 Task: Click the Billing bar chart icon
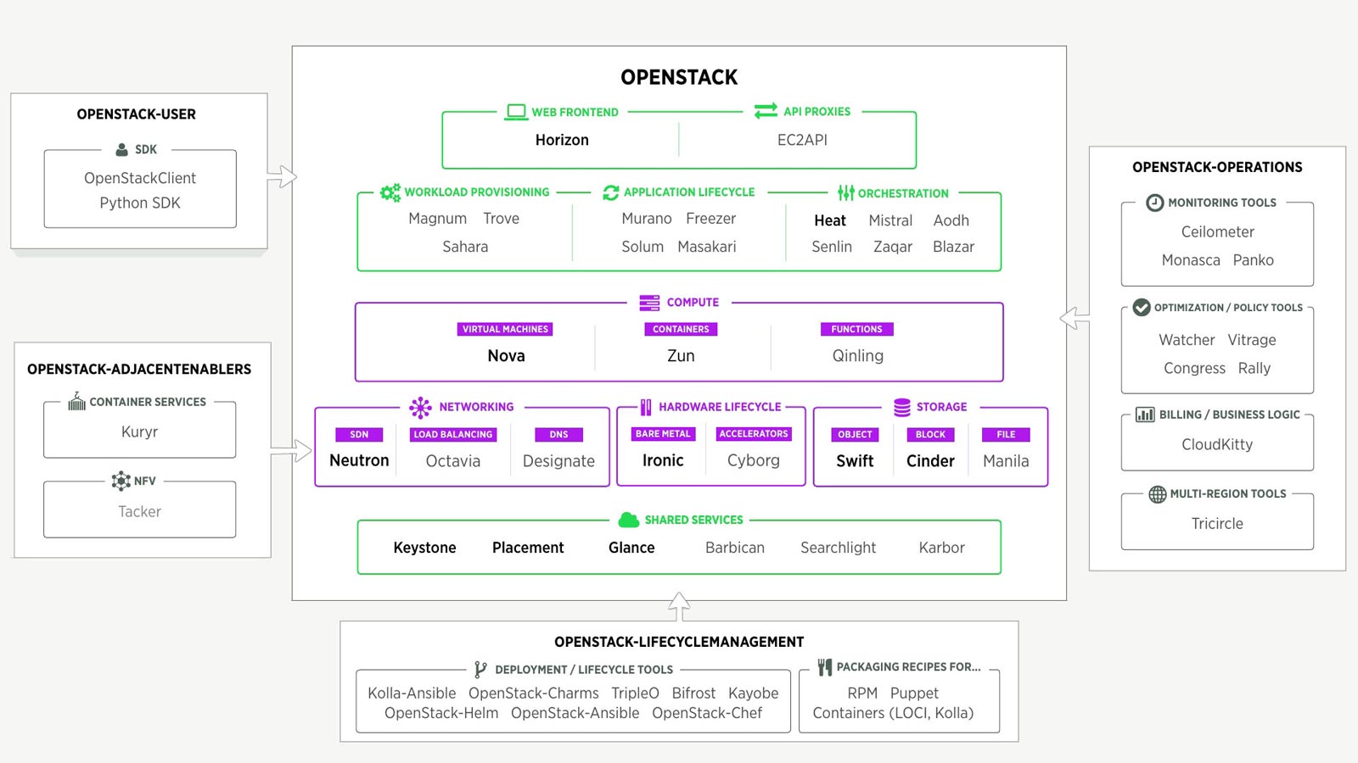pyautogui.click(x=1145, y=415)
